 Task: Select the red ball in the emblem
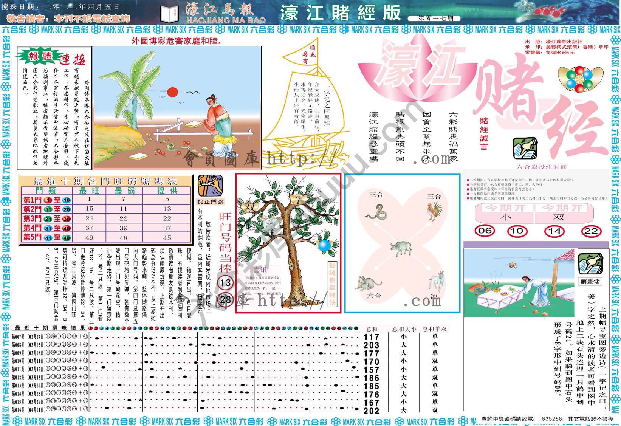pos(580,70)
